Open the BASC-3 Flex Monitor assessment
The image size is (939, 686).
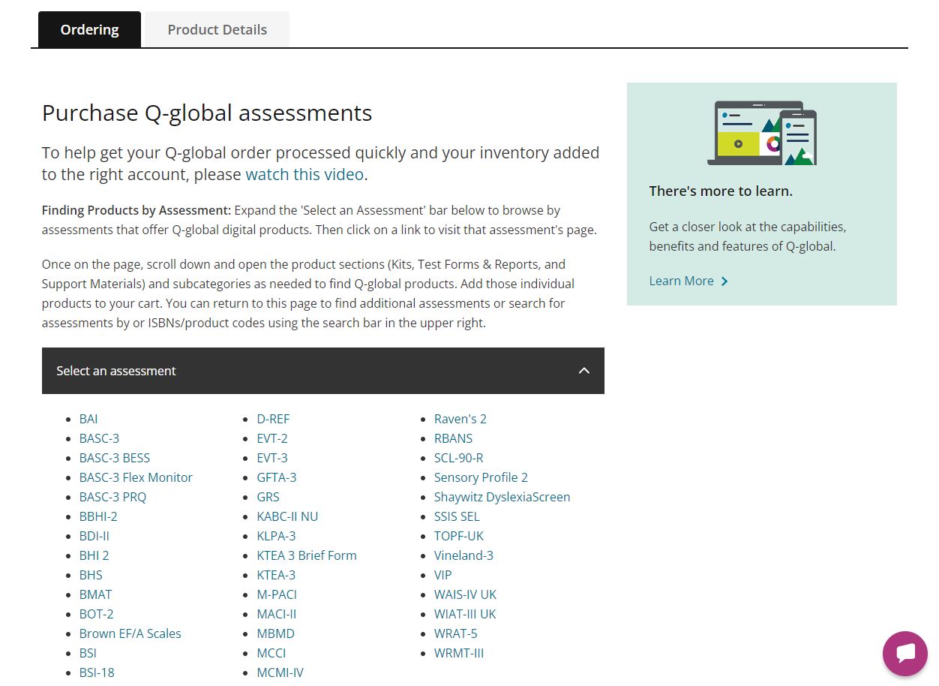coord(136,477)
